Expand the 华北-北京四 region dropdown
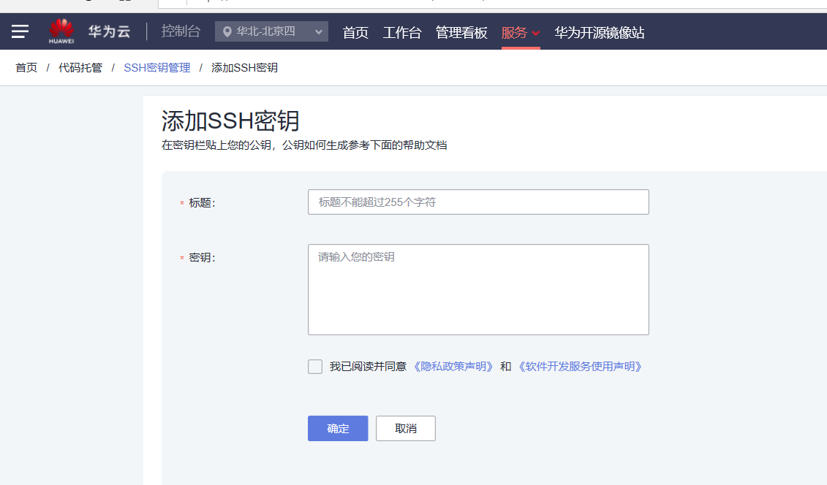 coord(271,31)
